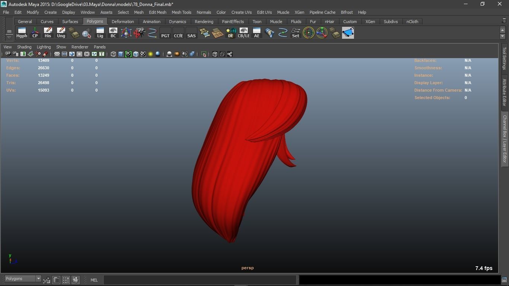The width and height of the screenshot is (509, 286).
Task: Open the shelf trash icon at tab end
Action: click(x=504, y=20)
